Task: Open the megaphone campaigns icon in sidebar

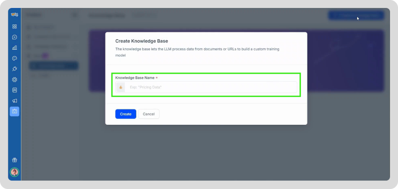Action: (x=14, y=100)
